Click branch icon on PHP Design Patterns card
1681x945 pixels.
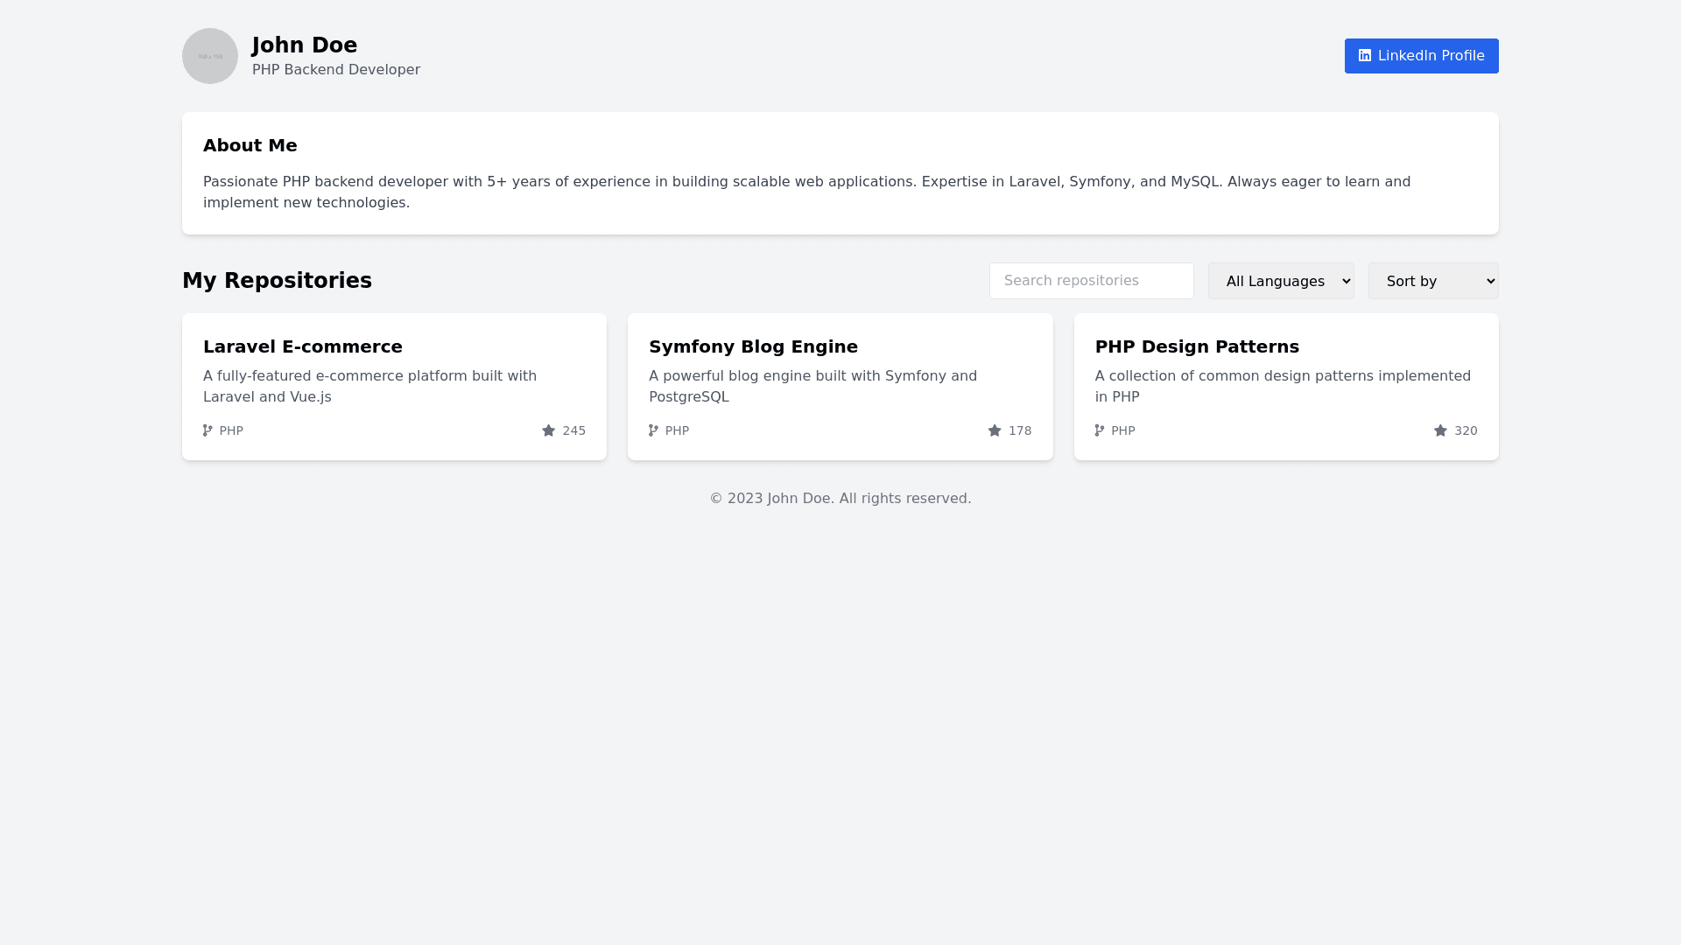[1100, 430]
